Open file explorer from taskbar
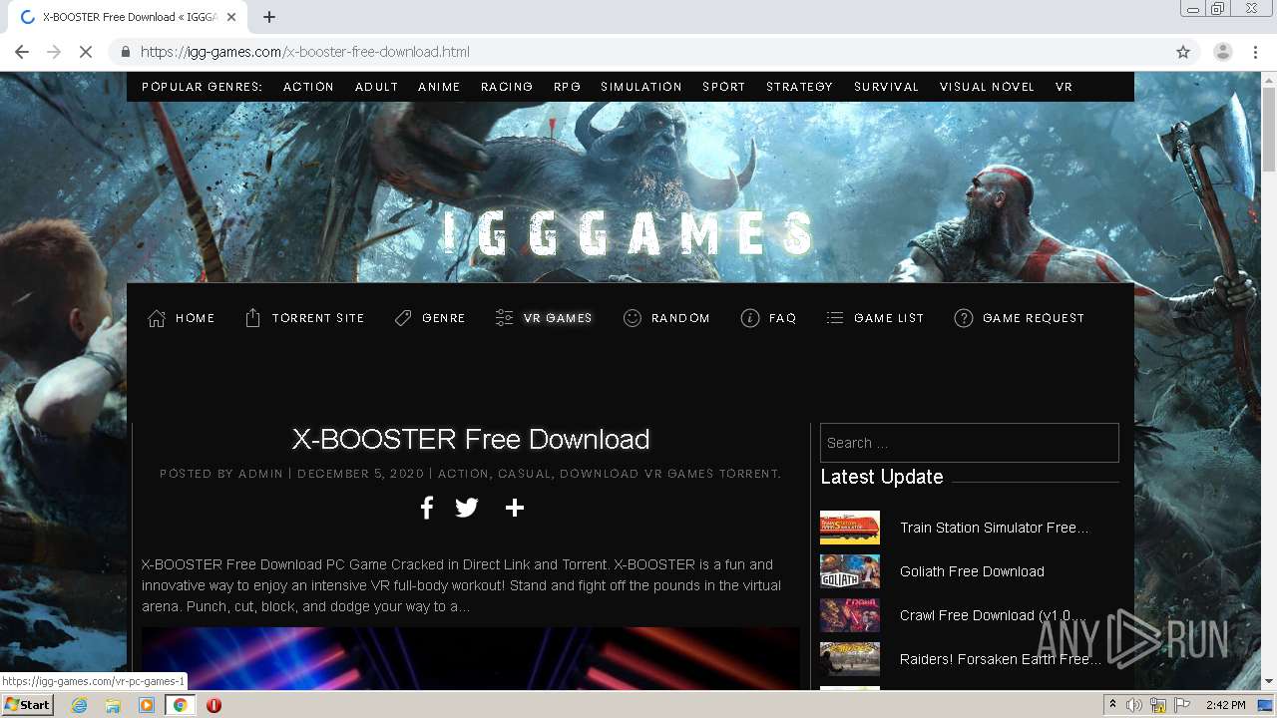The image size is (1277, 718). (x=113, y=705)
